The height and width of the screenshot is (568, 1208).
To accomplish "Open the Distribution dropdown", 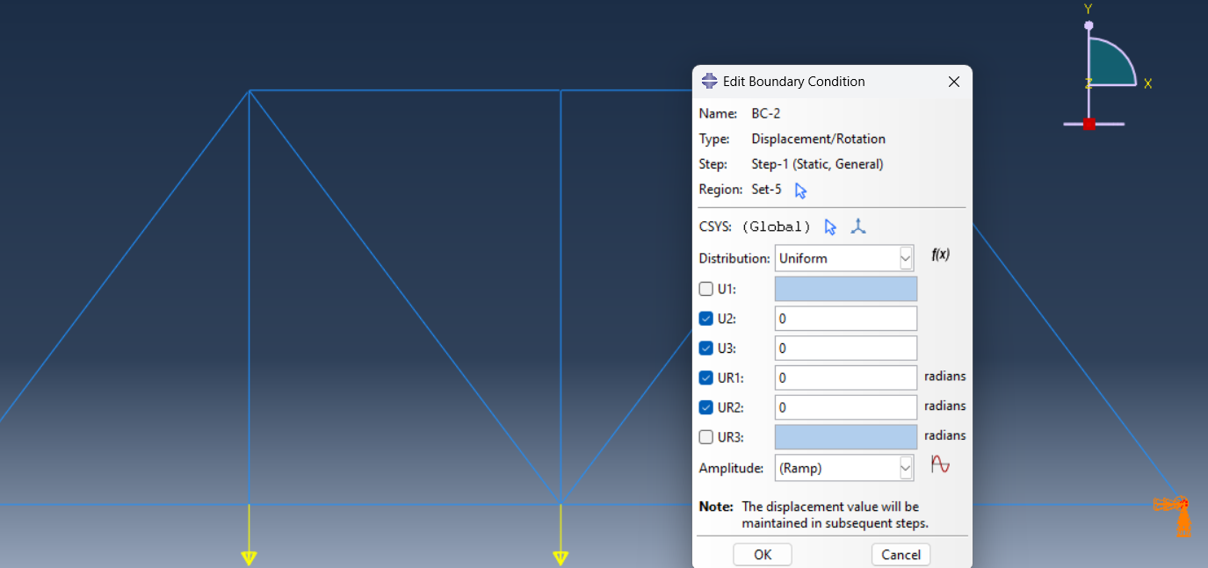I will (844, 258).
